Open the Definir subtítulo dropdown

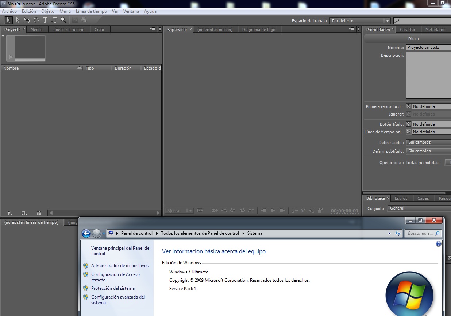[x=428, y=151]
